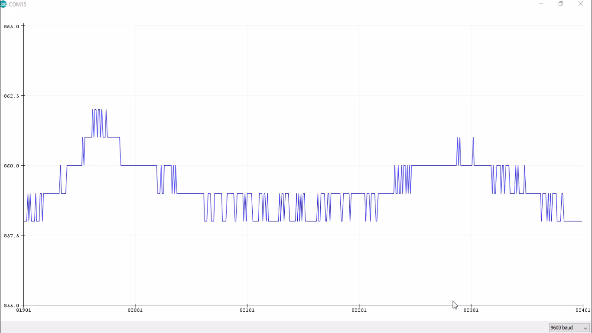
Task: Click the 860.0 y-axis label
Action: pyautogui.click(x=11, y=166)
